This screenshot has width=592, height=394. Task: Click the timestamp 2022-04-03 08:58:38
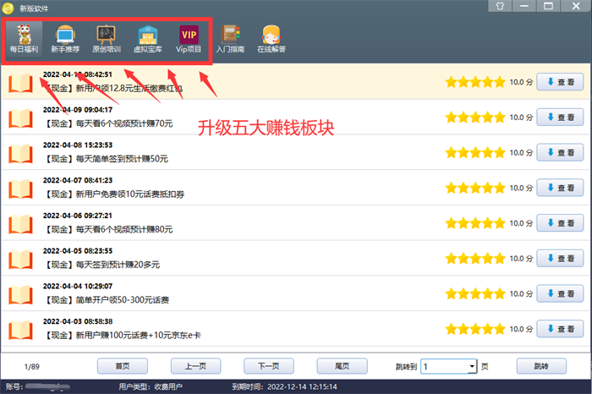[x=78, y=321]
